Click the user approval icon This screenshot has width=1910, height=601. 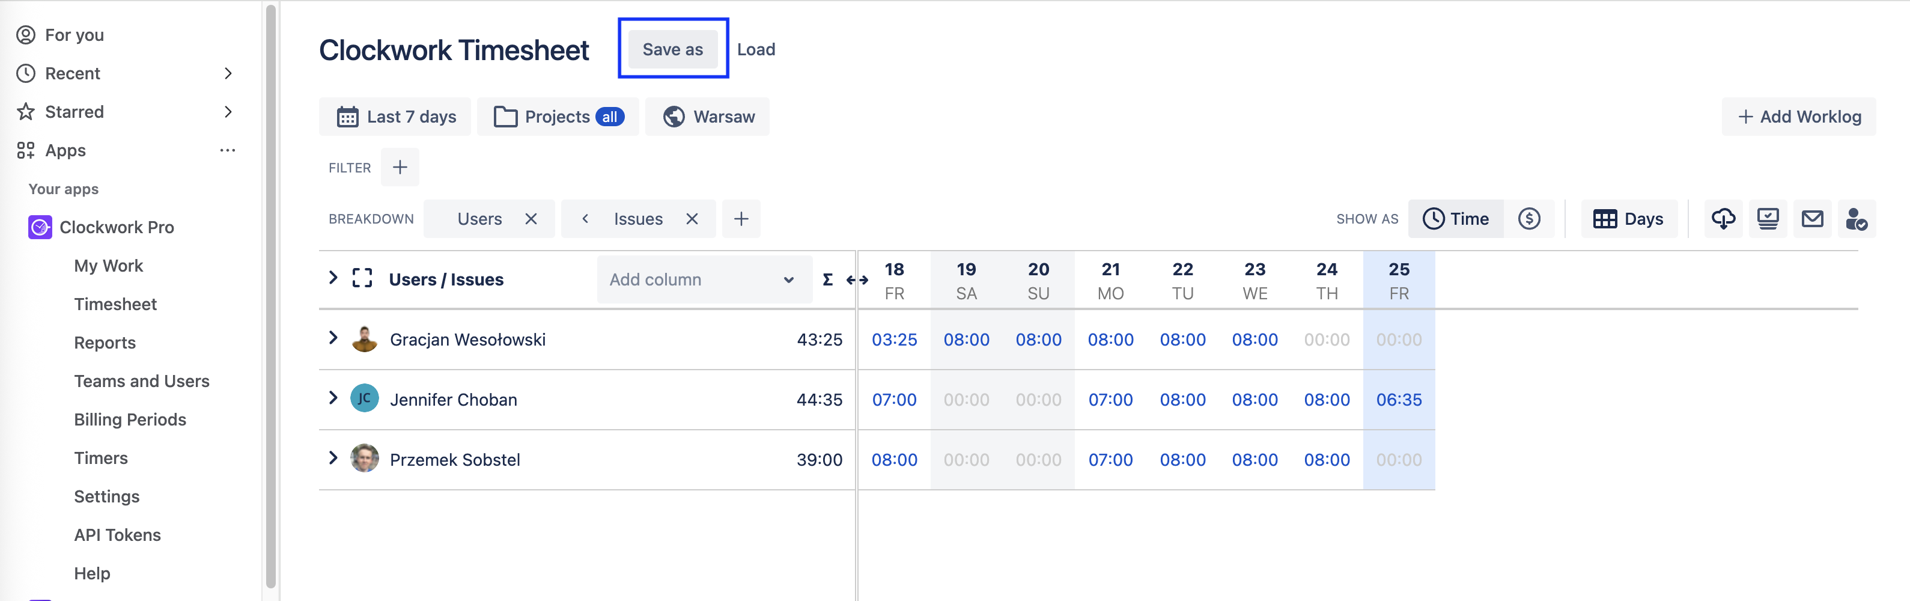1856,219
